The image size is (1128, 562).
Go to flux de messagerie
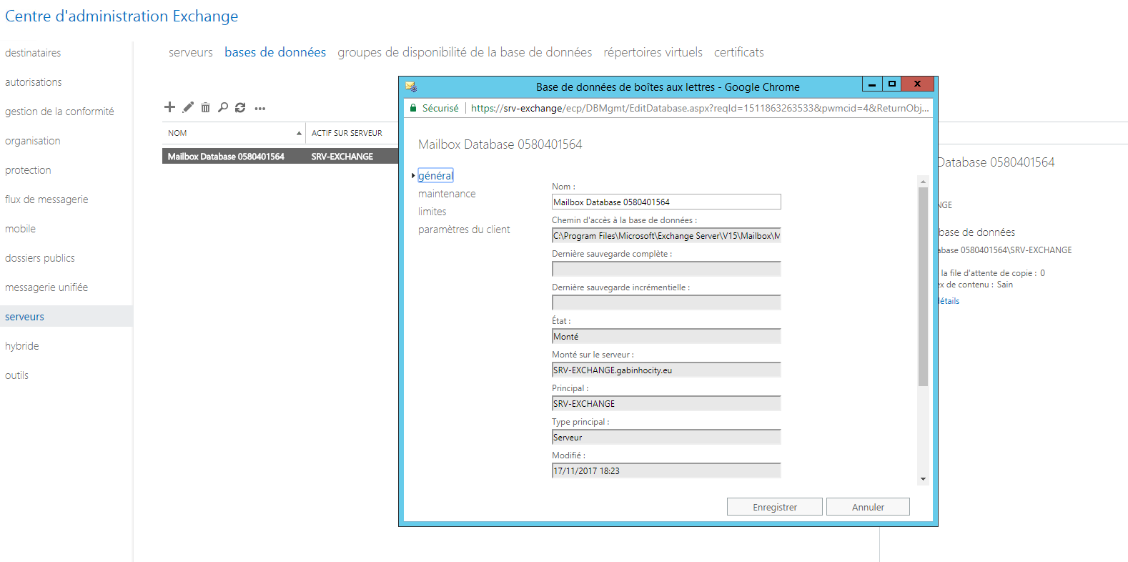click(46, 199)
